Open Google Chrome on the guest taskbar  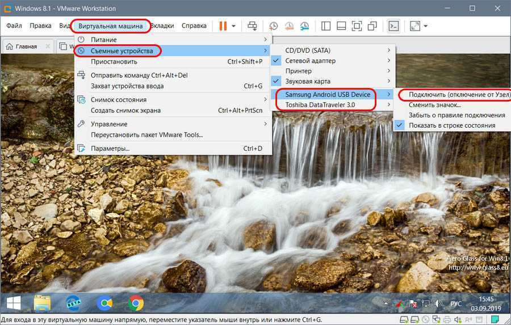click(x=135, y=303)
